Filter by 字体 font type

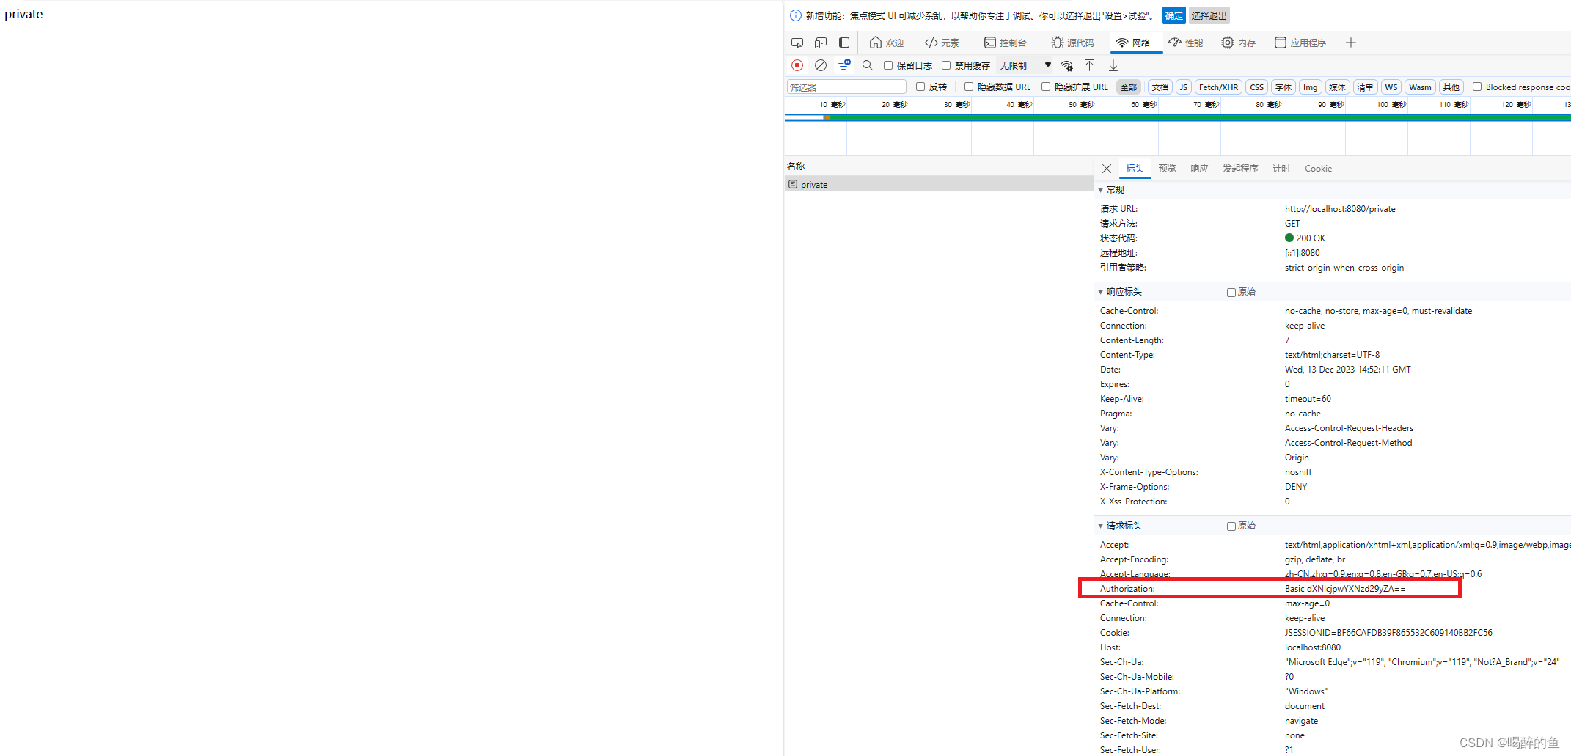tap(1283, 87)
